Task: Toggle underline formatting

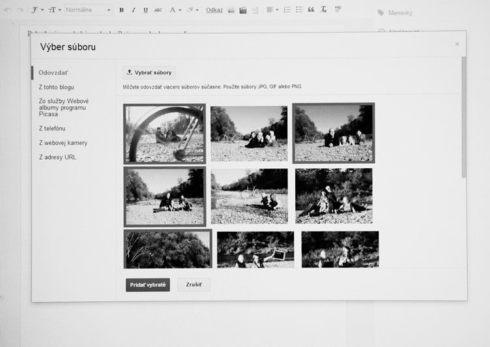Action: pyautogui.click(x=145, y=10)
